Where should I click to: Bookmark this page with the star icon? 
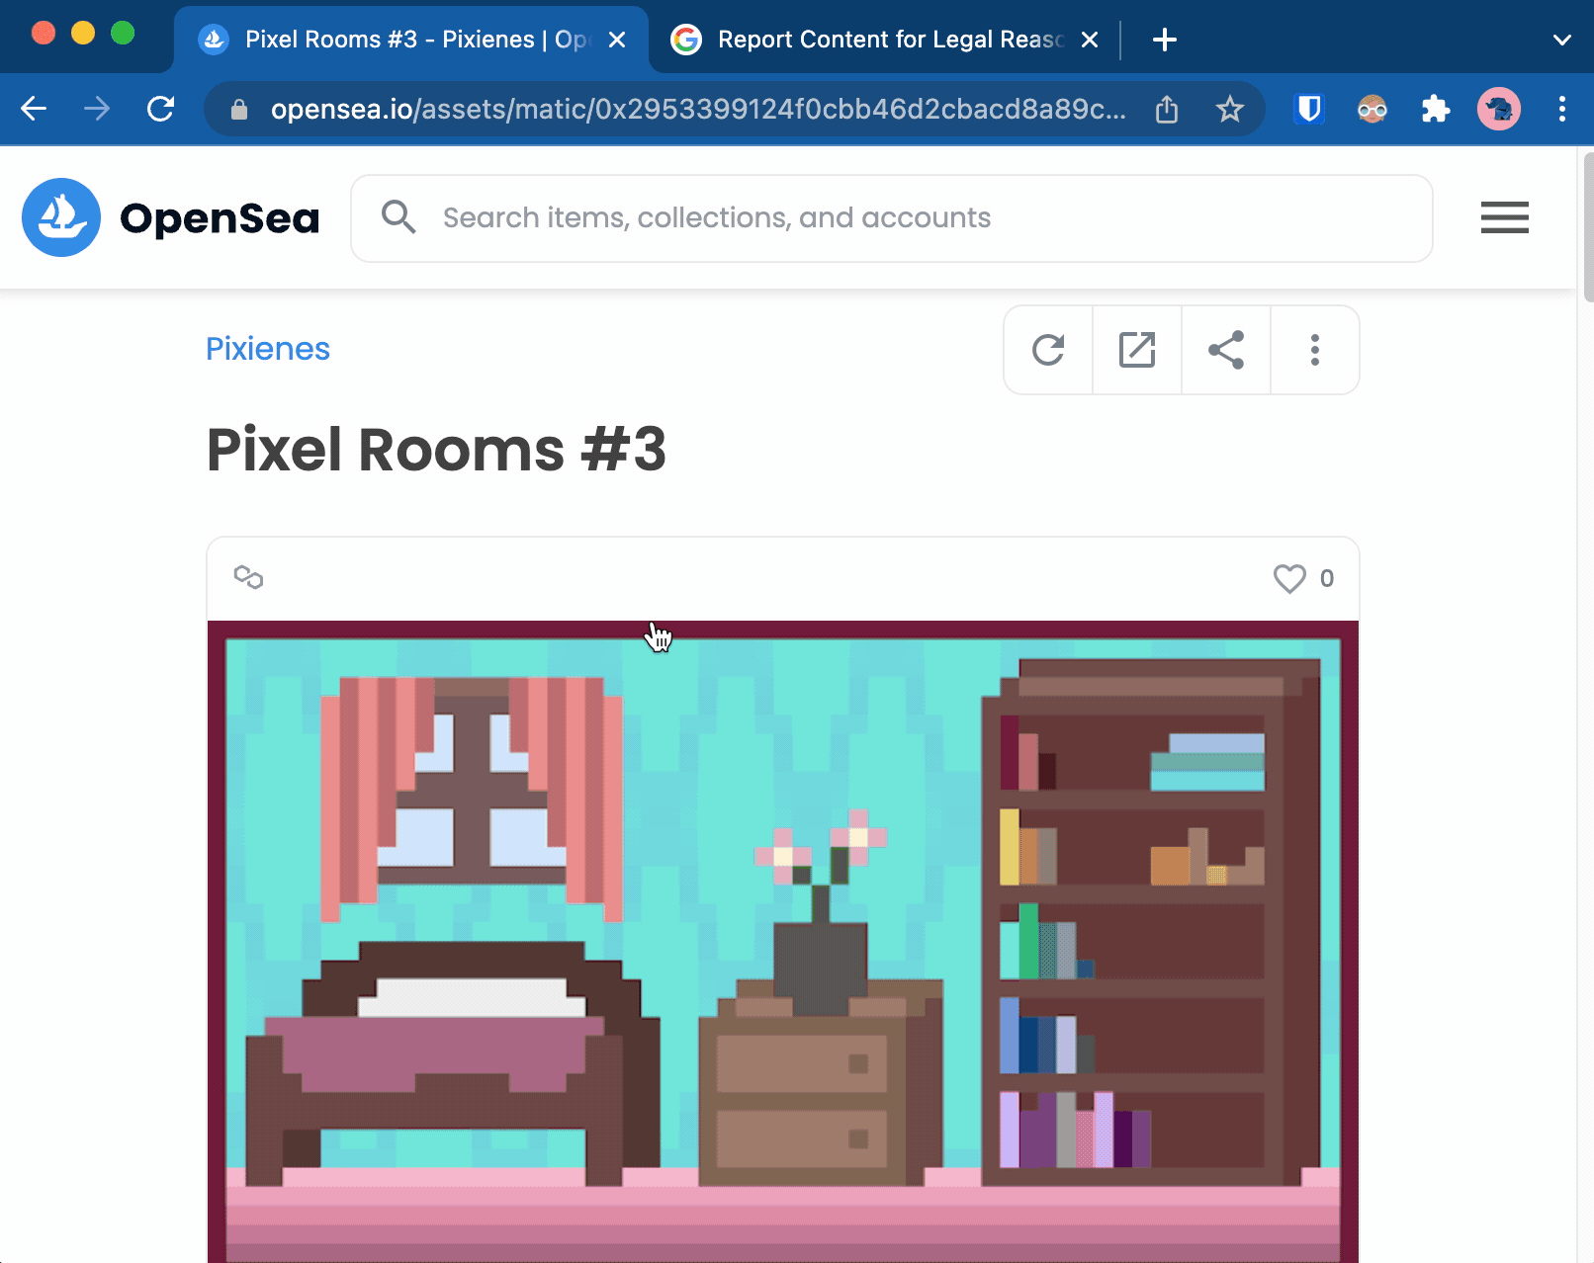[1229, 109]
